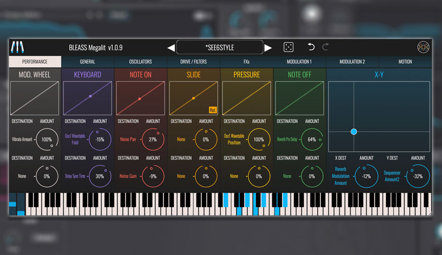The height and width of the screenshot is (255, 442).
Task: Click the Mod. Wheel 0% amount knob
Action: click(x=47, y=176)
